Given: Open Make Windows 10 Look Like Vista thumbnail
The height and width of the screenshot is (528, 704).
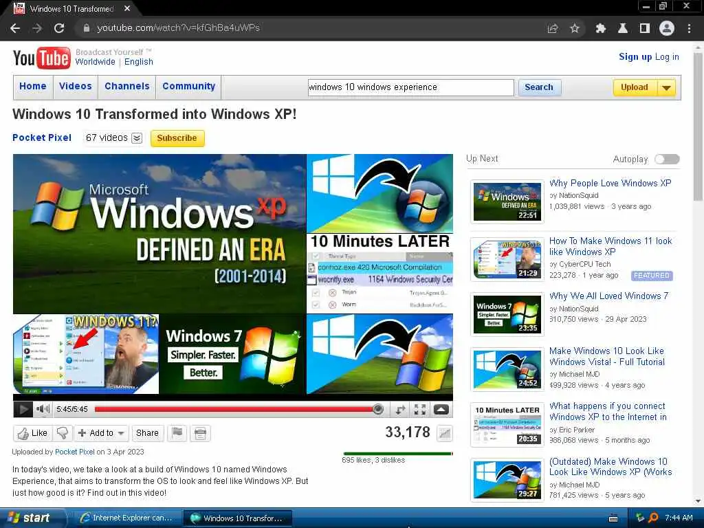Looking at the screenshot, I should [x=507, y=370].
